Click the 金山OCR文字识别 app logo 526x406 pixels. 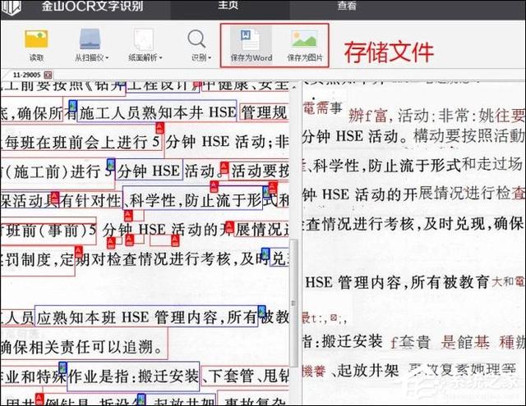coord(11,7)
